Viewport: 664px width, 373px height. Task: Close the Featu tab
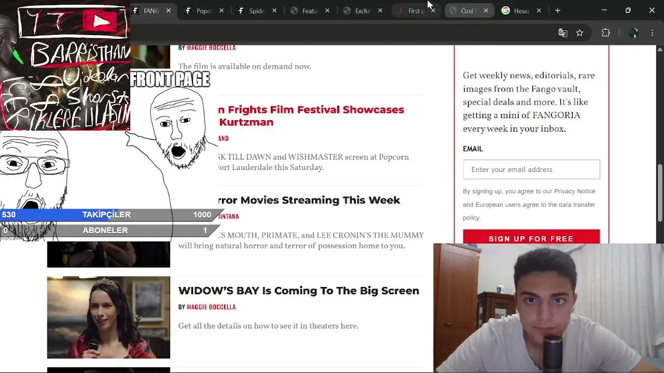coord(327,10)
